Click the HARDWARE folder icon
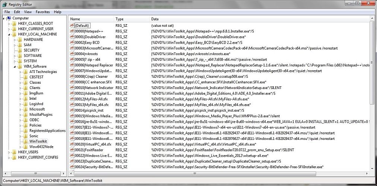 pyautogui.click(x=20, y=39)
